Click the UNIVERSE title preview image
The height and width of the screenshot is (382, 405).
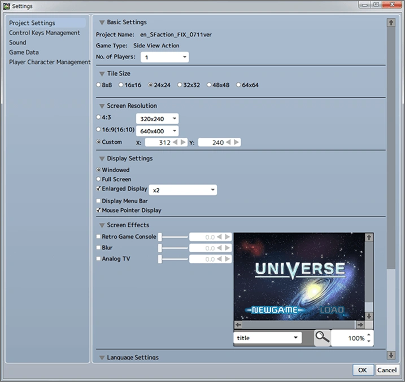299,276
